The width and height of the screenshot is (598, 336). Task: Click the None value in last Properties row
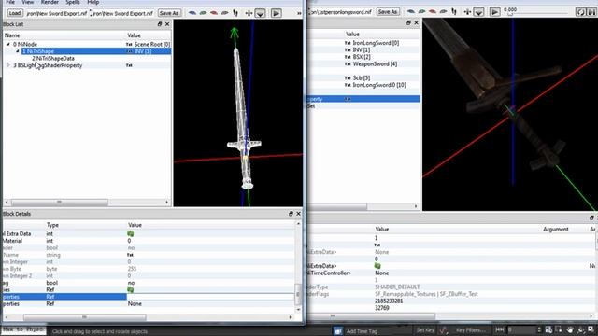click(135, 303)
